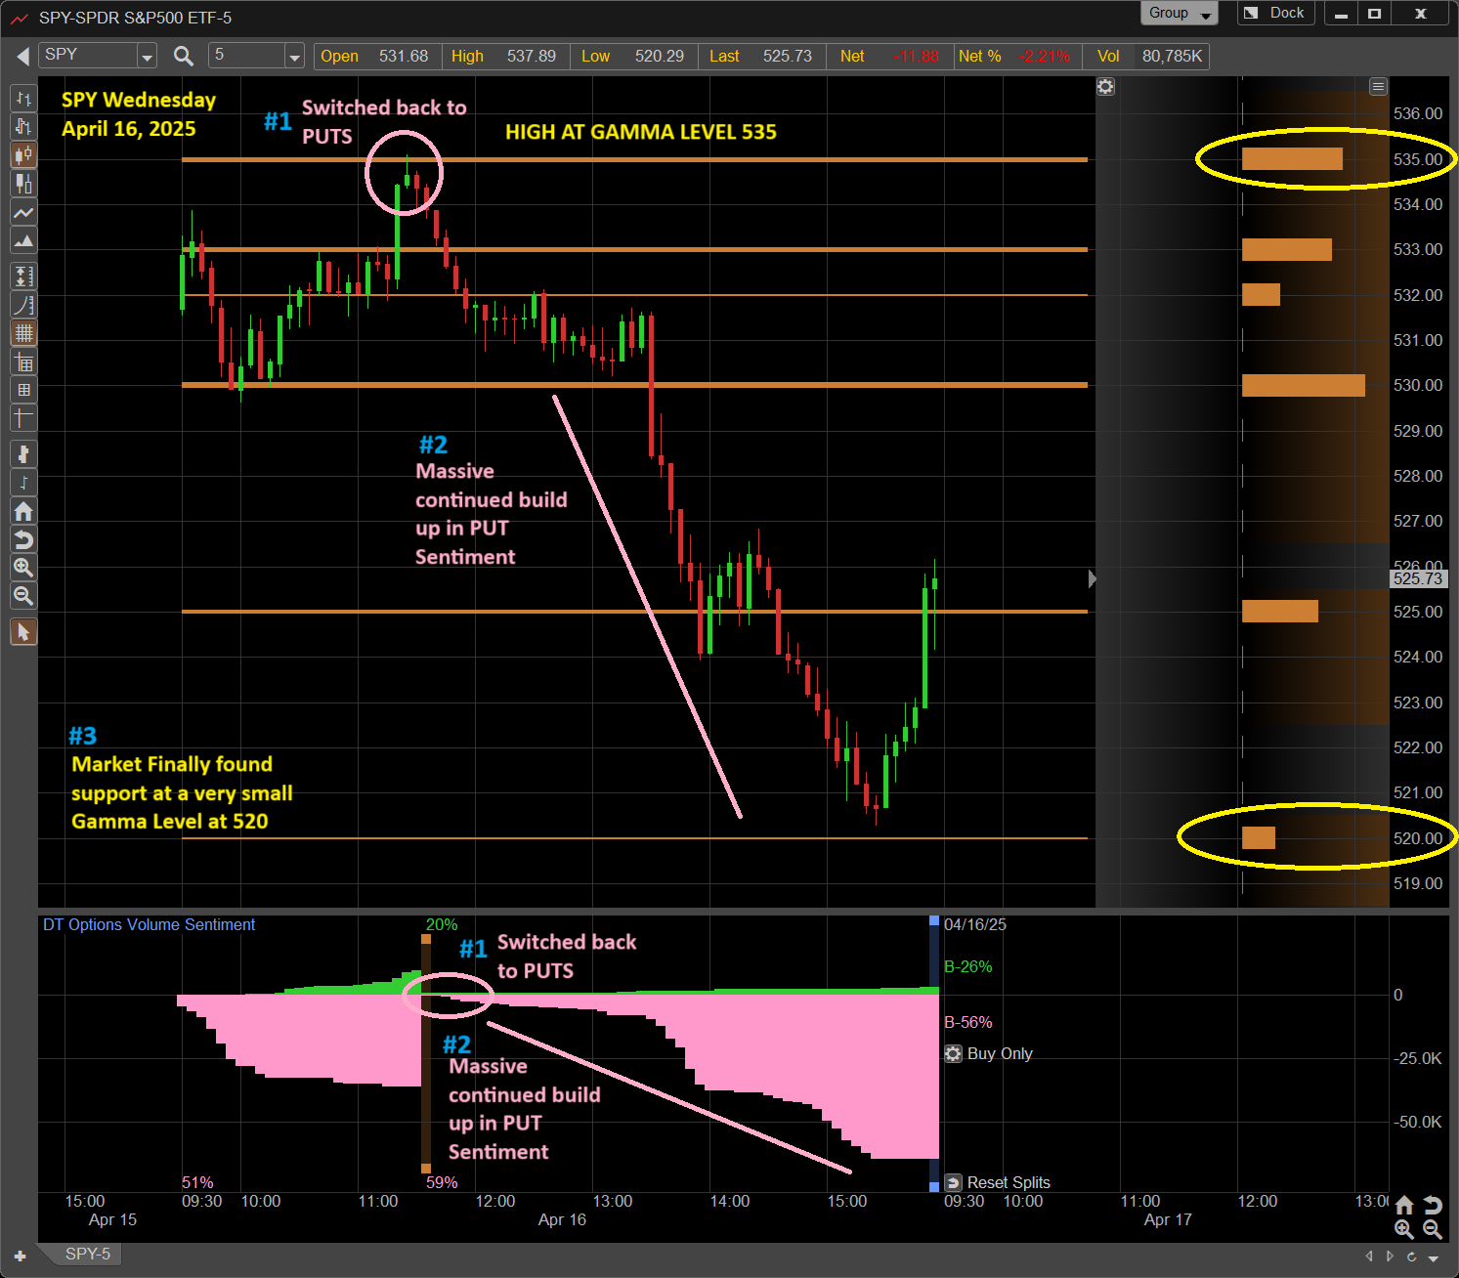Screen dimensions: 1459x1278
Task: Click the SPY symbol input field
Action: [x=89, y=56]
